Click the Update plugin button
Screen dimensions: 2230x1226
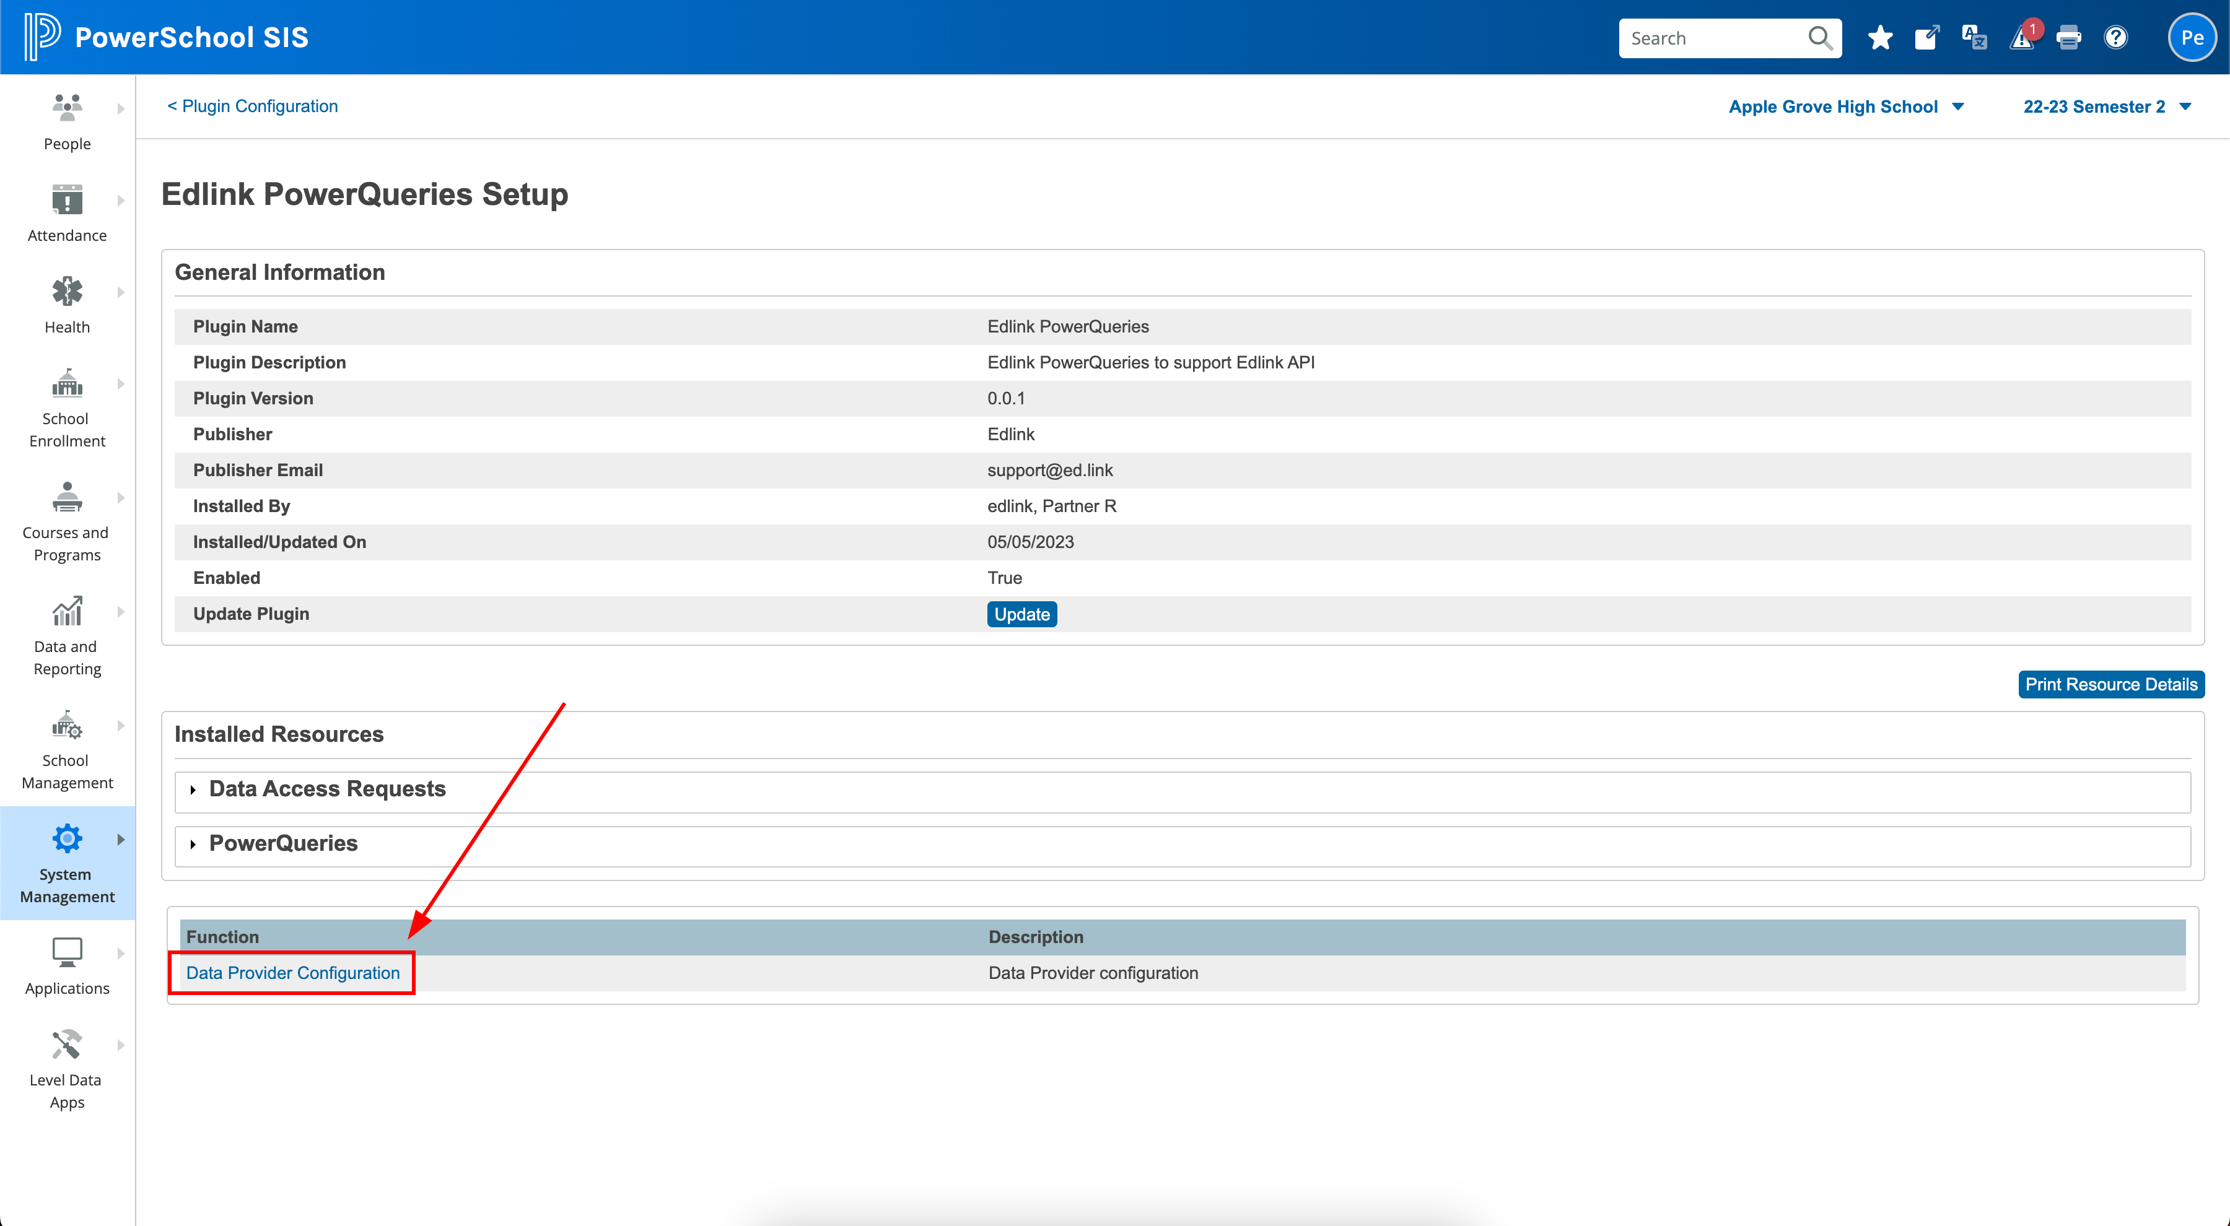tap(1021, 614)
